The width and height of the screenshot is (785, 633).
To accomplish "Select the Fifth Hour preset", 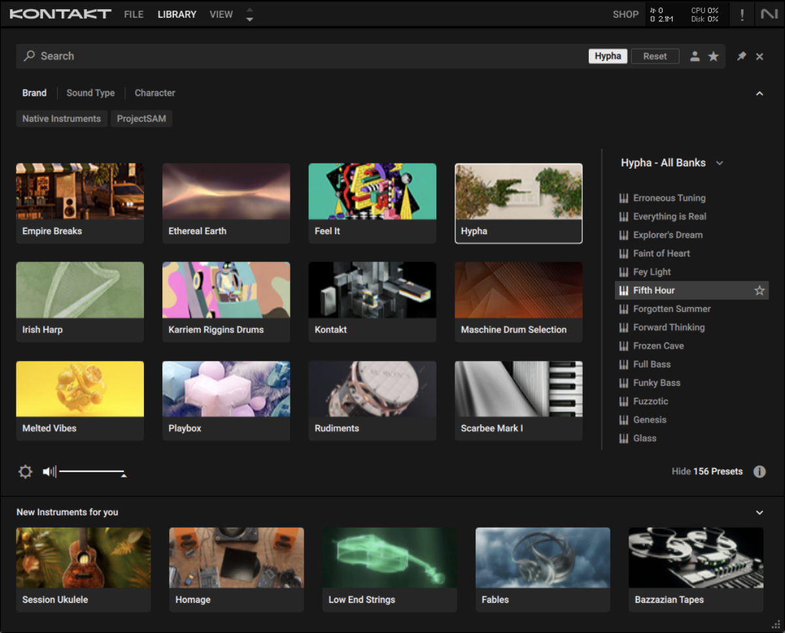I will coord(691,290).
